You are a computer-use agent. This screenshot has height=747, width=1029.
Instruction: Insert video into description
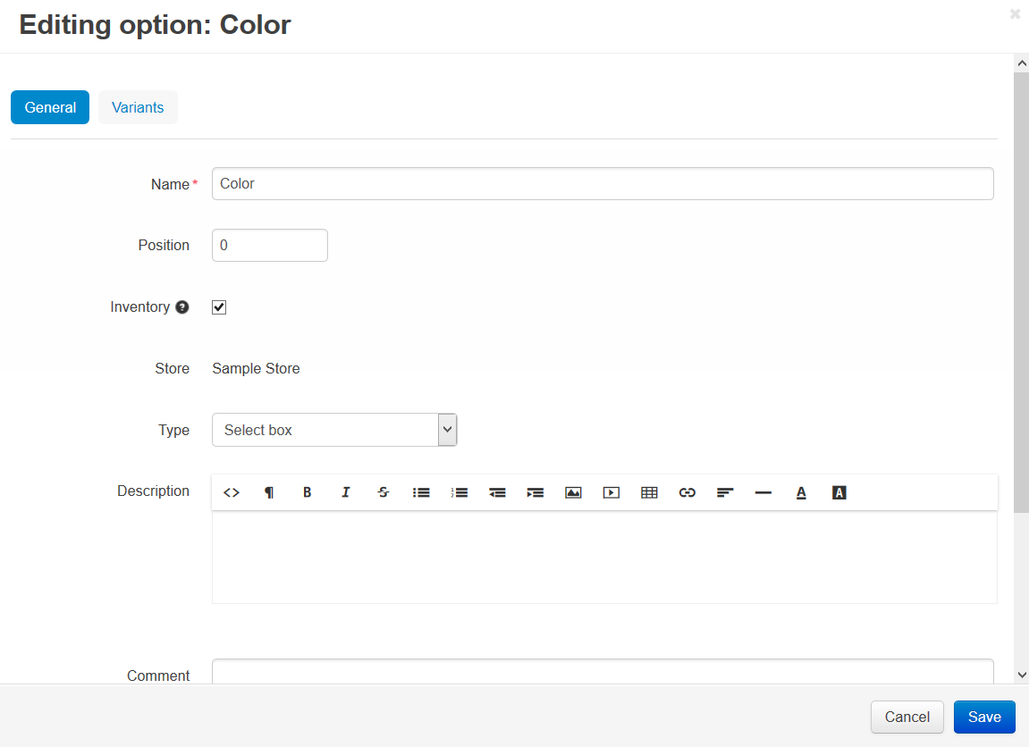[x=611, y=492]
